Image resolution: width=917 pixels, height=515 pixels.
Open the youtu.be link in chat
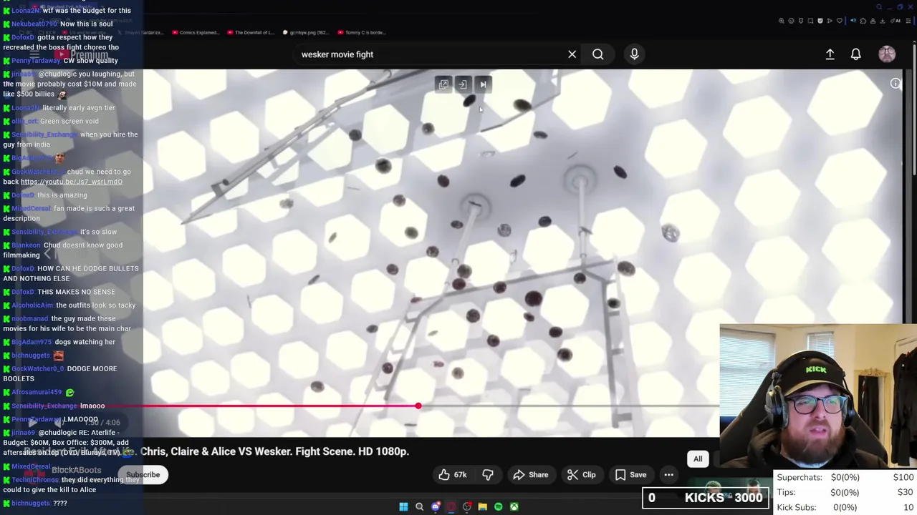(x=72, y=182)
